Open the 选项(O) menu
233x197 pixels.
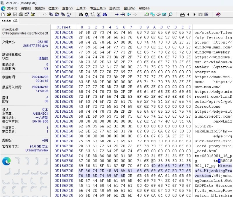(114, 8)
